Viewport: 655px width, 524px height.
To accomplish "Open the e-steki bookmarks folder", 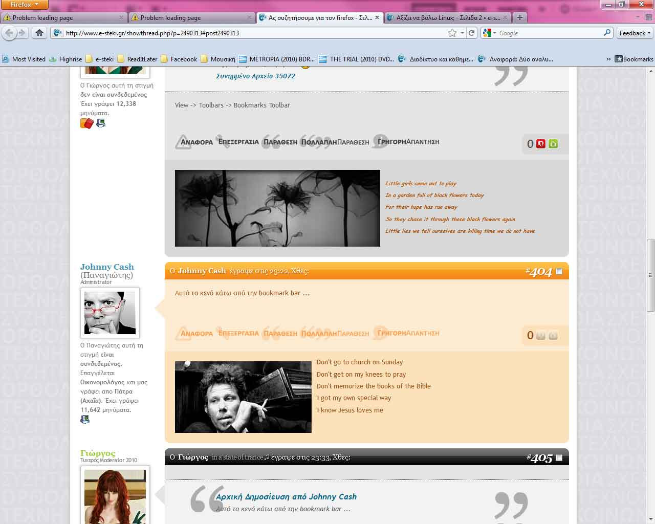I will tap(100, 59).
